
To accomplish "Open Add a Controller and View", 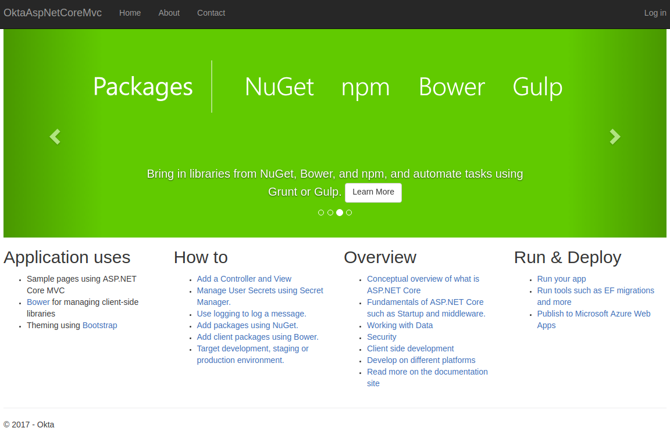I will click(244, 279).
